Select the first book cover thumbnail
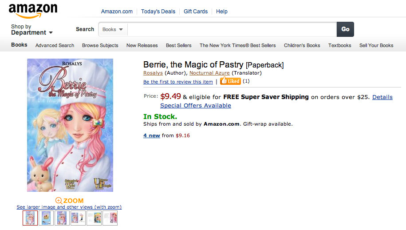 [30, 218]
